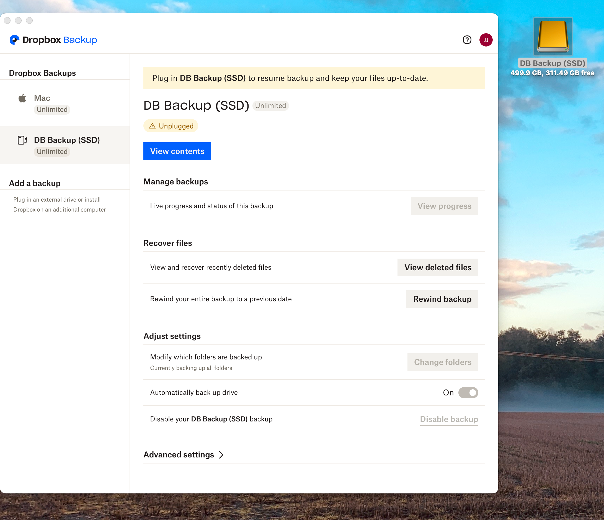Click the Dropbox logo icon

[14, 40]
